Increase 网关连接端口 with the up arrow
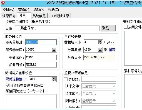This screenshot has height=110, width=142. click(54, 78)
